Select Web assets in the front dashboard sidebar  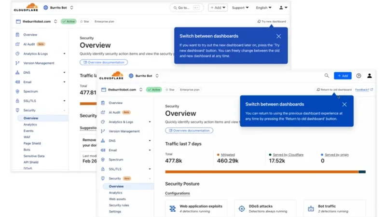(117, 199)
